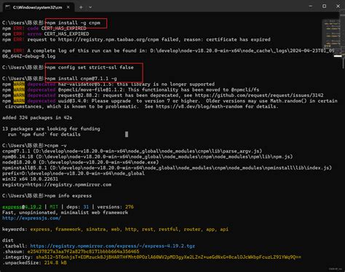Click the .integrity sha512 value
The height and width of the screenshot is (272, 345).
pos(168,257)
